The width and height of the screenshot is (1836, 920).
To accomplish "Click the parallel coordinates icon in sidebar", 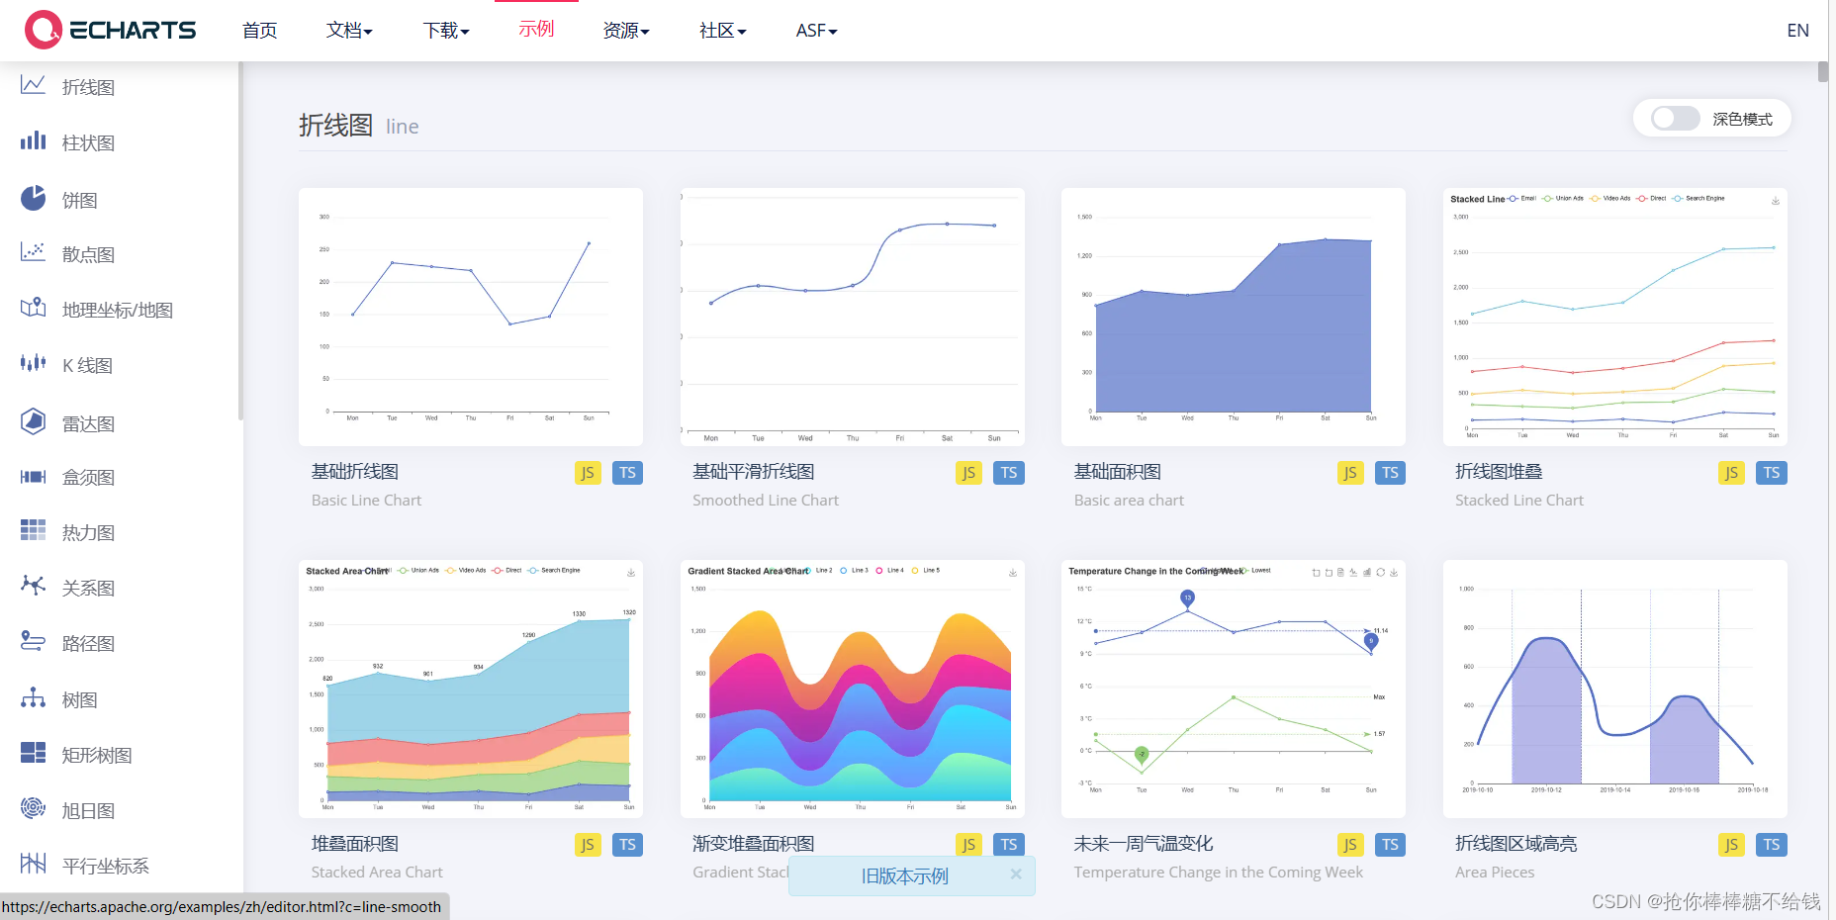I will tap(34, 864).
